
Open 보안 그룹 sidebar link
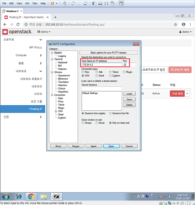coord(37,101)
